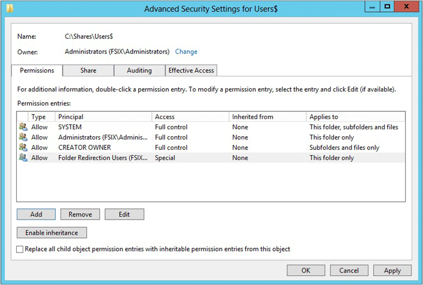Enable Replace all child object permission entries checkbox
423x285 pixels.
point(19,249)
